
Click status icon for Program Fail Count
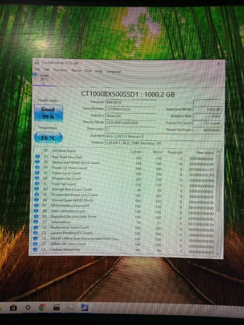(x=37, y=178)
